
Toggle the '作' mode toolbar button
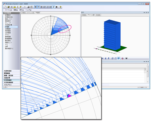pyautogui.click(x=39, y=7)
